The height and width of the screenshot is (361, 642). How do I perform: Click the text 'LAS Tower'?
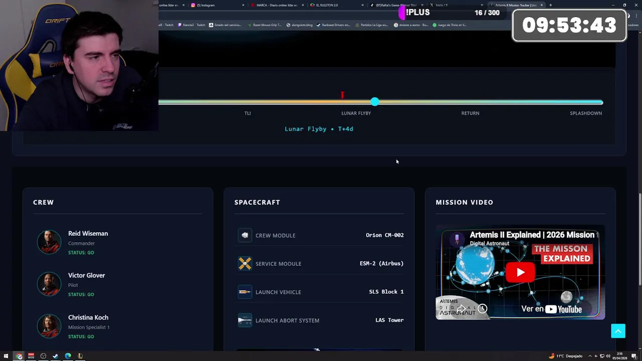coord(390,320)
